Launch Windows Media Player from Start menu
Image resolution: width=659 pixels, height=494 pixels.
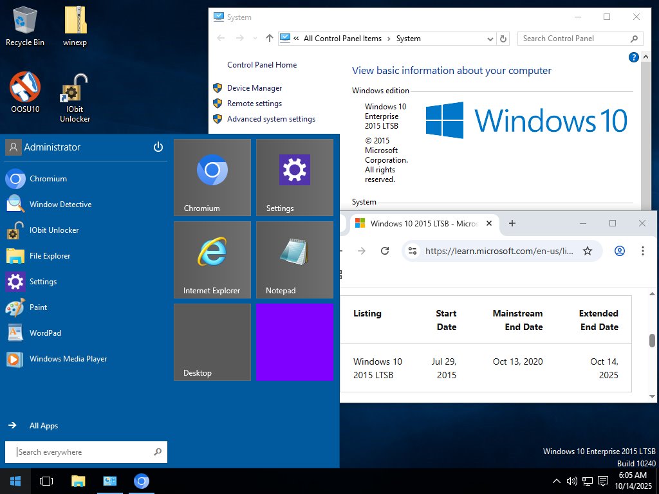tap(86, 359)
